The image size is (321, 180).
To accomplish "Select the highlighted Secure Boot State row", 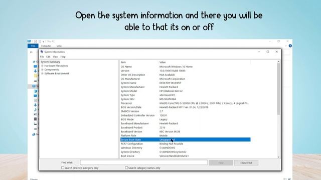I will (185, 139).
